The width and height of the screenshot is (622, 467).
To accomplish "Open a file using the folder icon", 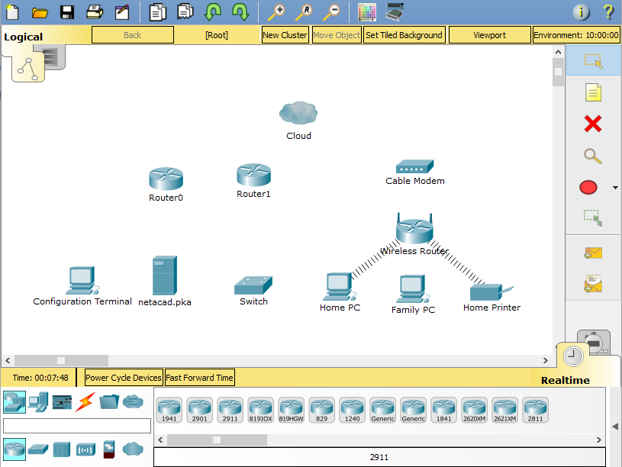I will (x=40, y=12).
